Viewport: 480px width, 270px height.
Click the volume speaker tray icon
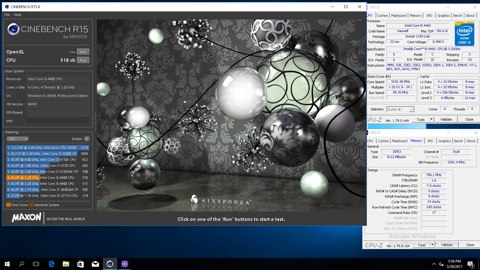point(441,264)
